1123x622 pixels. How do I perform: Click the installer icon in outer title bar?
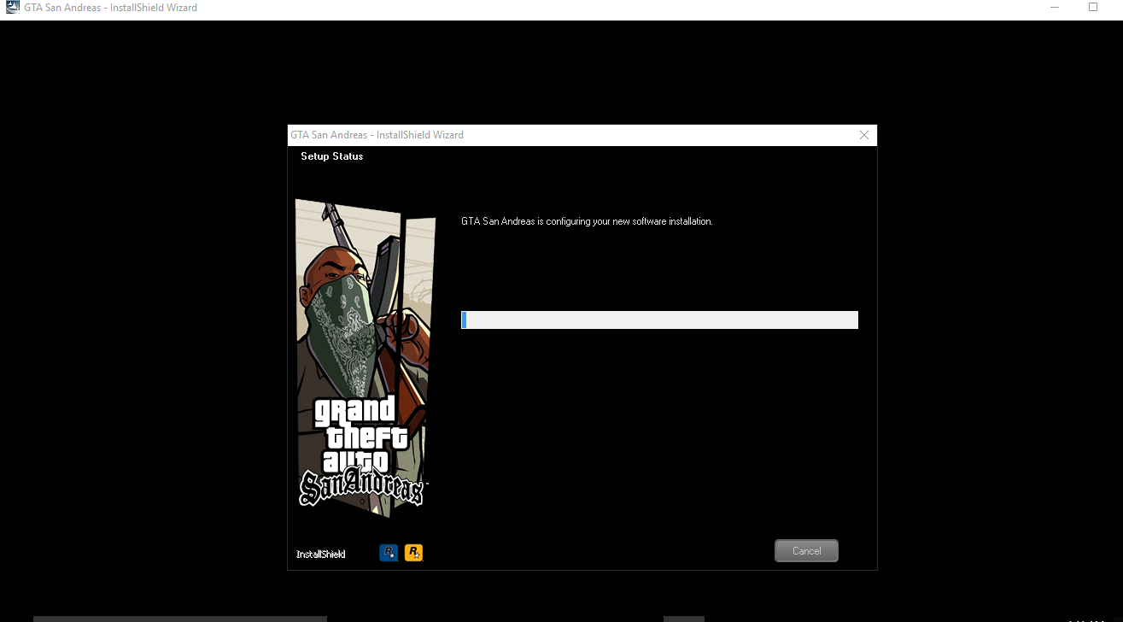point(12,8)
